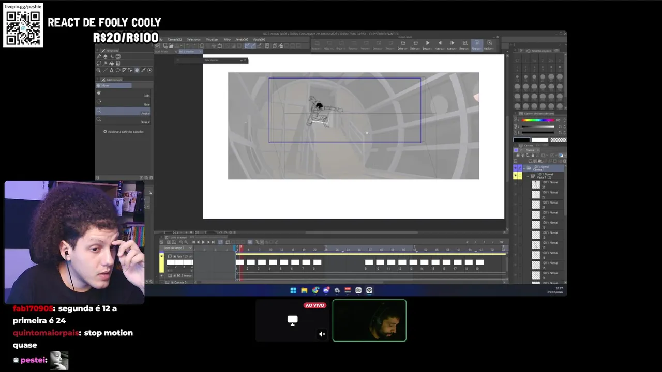Screen dimensions: 662x372
Task: Toggle the loop play button on timeline
Action: tap(221, 242)
